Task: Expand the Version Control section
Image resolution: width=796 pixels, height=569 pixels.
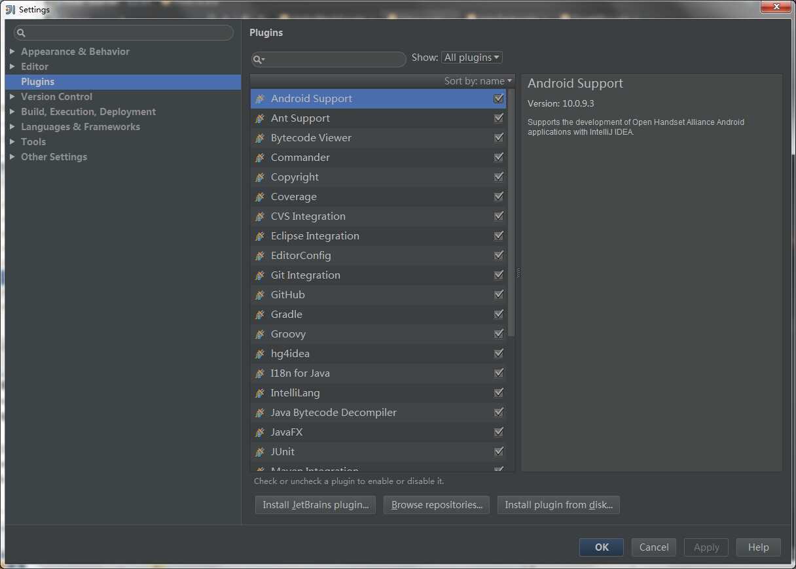Action: (x=12, y=96)
